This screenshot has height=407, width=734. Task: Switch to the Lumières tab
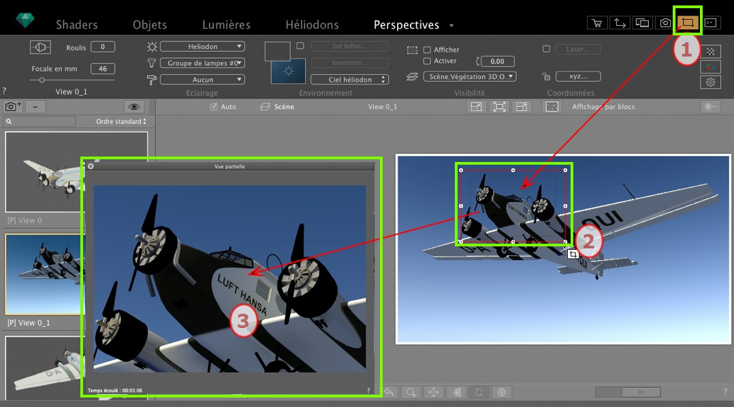coord(226,25)
